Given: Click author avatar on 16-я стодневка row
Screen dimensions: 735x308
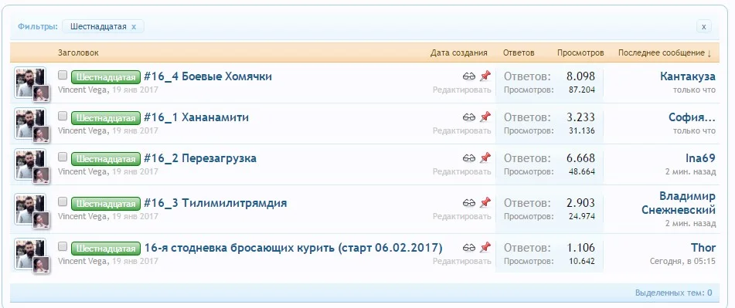Looking at the screenshot, I should pos(30,254).
